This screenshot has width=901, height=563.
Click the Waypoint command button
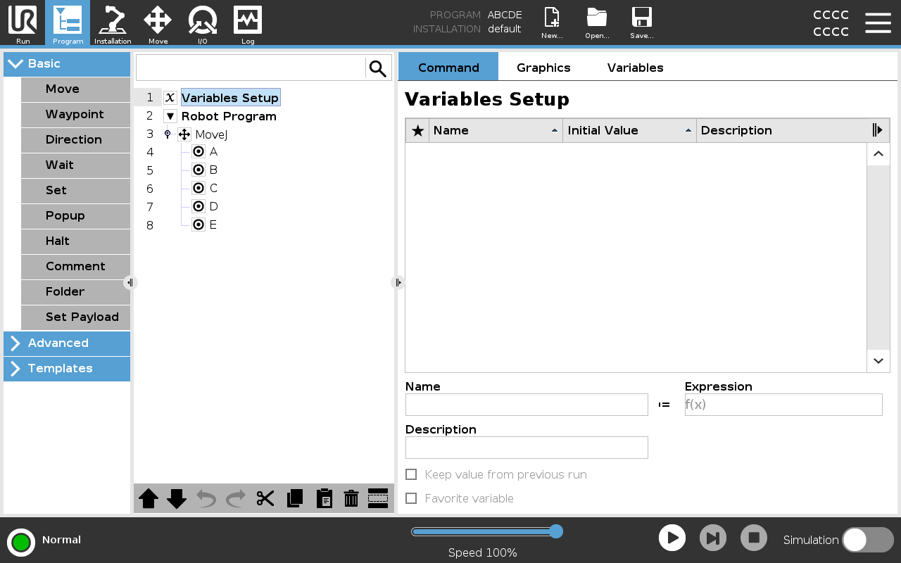75,115
